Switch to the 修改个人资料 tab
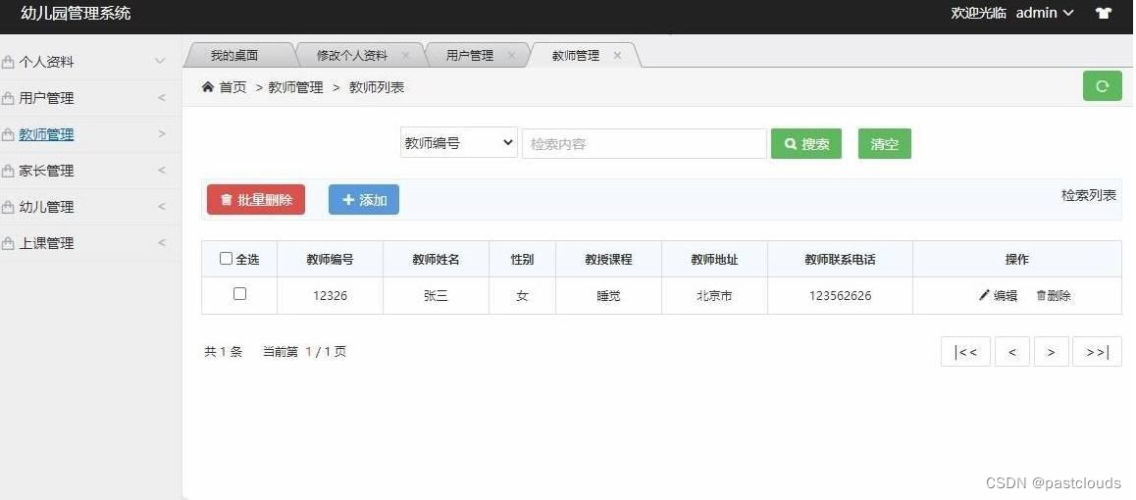The width and height of the screenshot is (1136, 500). tap(352, 55)
